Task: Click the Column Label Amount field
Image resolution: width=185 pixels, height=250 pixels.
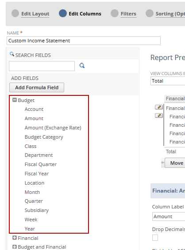Action: click(169, 216)
